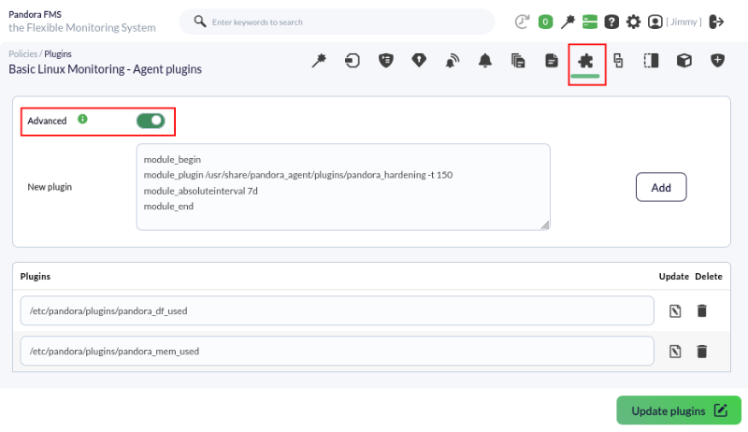Open the document tab icon
The width and height of the screenshot is (748, 432).
pyautogui.click(x=552, y=61)
